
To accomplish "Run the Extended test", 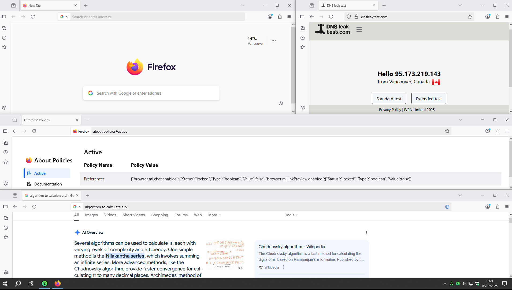I will [x=429, y=99].
